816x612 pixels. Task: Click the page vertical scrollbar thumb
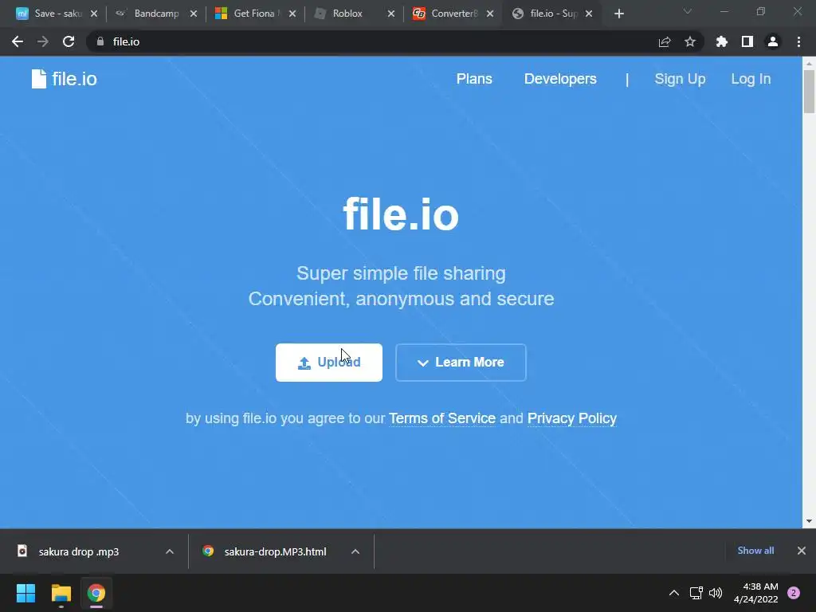point(809,91)
